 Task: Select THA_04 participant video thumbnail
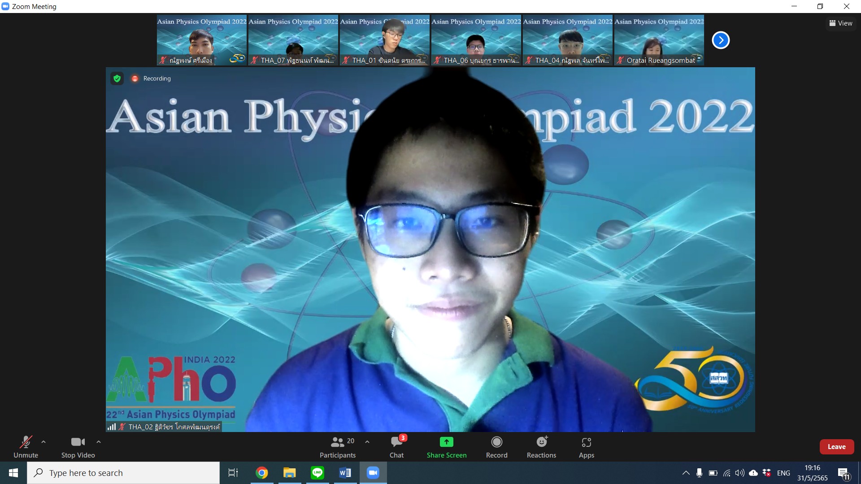(568, 40)
